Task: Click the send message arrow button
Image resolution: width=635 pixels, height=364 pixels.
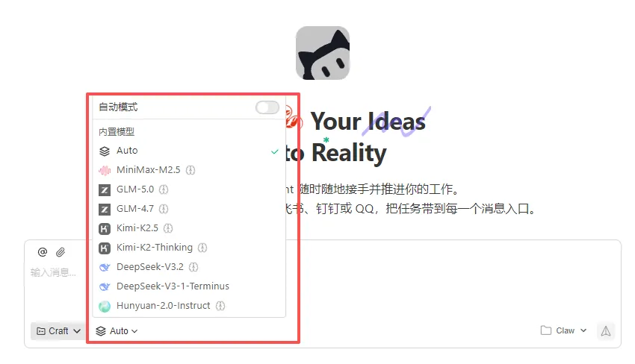Action: pyautogui.click(x=606, y=331)
